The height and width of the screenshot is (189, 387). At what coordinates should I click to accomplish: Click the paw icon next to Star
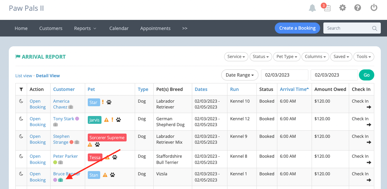tap(109, 102)
